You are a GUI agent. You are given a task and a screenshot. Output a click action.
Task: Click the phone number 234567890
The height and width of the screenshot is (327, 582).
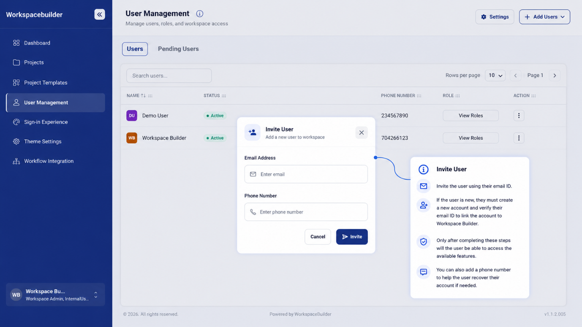pos(394,116)
